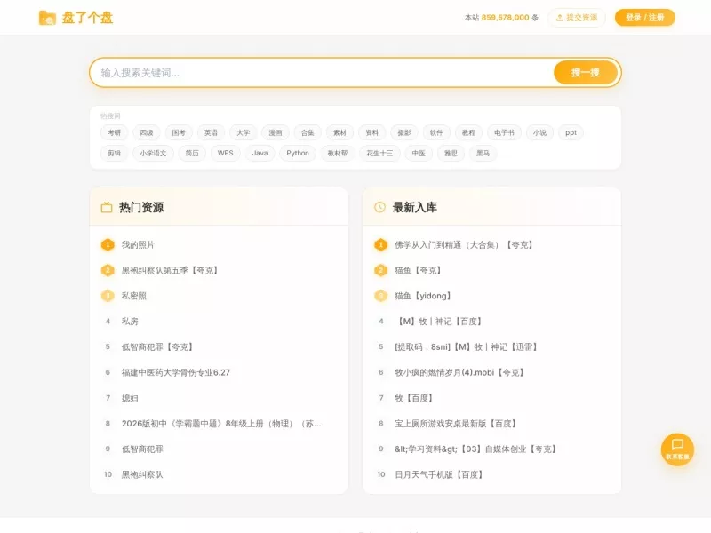This screenshot has height=533, width=711.
Task: Select the 资料 hot keyword tag
Action: pyautogui.click(x=371, y=132)
